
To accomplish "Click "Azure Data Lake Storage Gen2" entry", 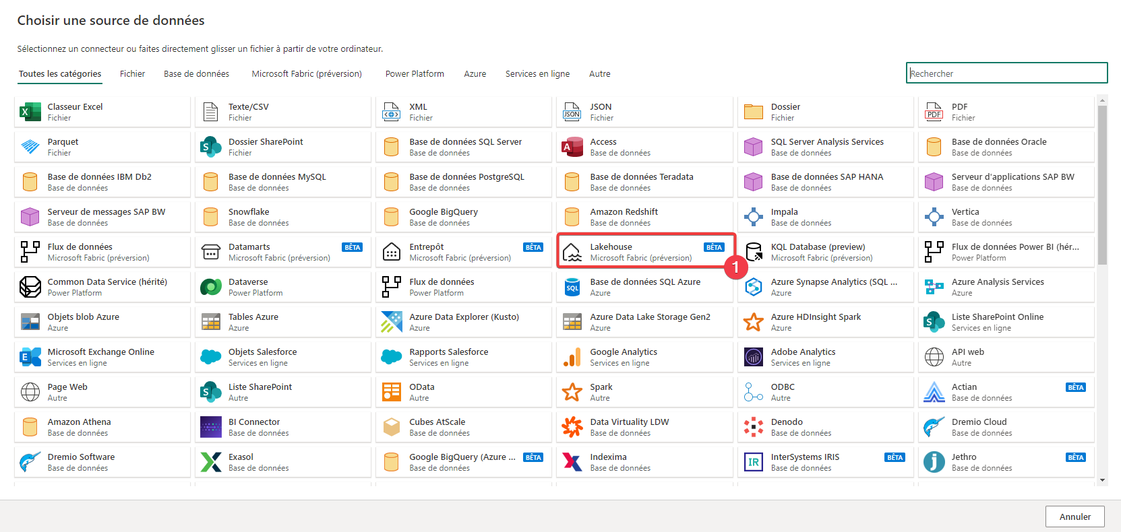I will [x=645, y=322].
